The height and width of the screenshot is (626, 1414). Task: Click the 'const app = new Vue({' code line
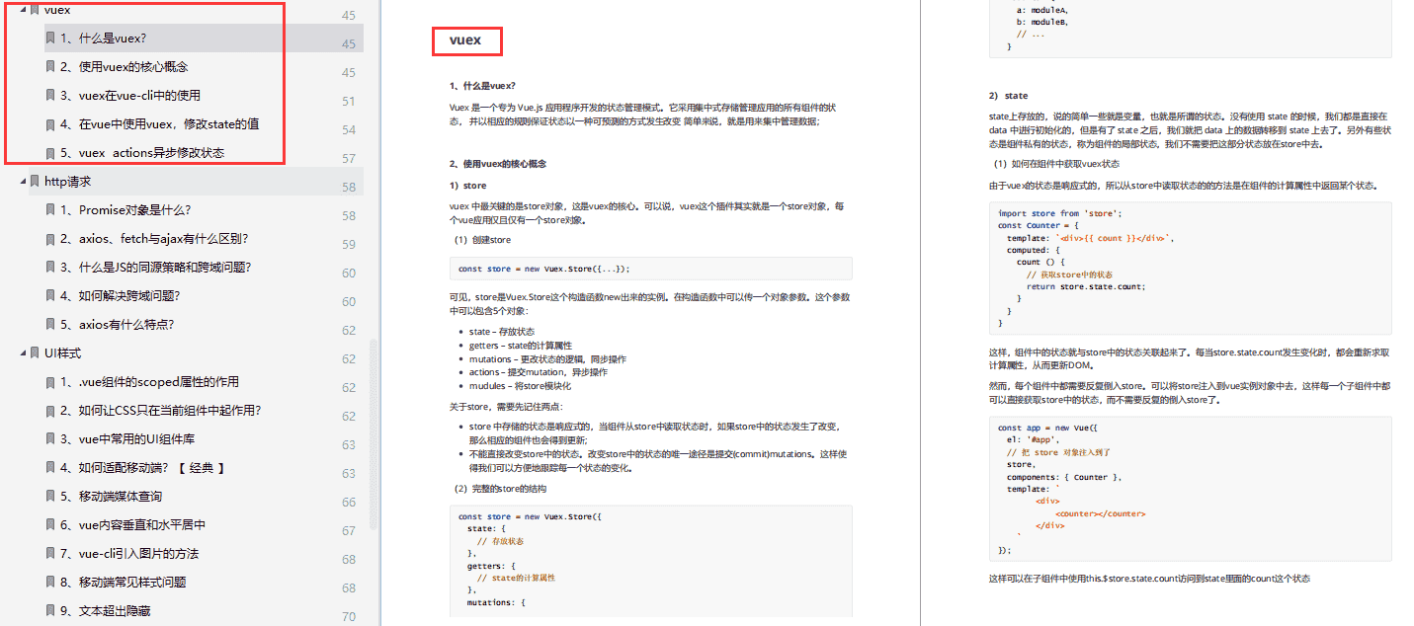(1048, 428)
